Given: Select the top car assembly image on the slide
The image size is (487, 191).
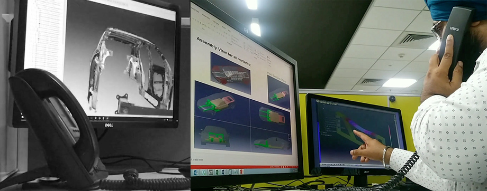Looking at the screenshot, I should [230, 73].
